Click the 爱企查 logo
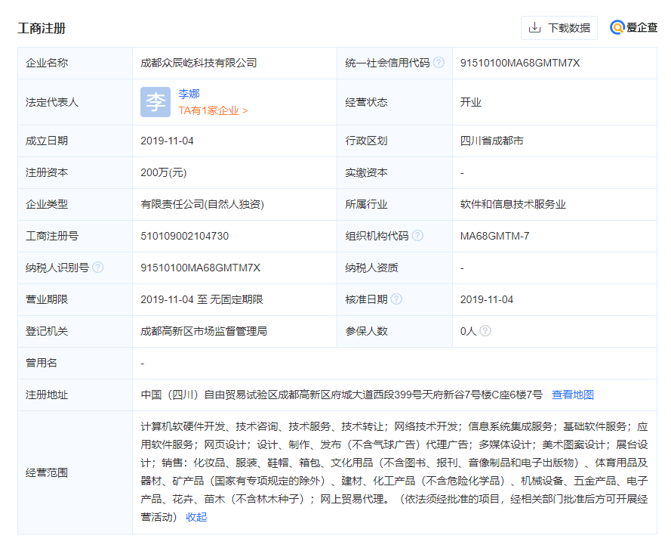671x548 pixels. pos(633,28)
